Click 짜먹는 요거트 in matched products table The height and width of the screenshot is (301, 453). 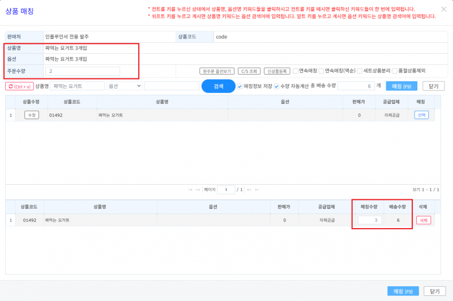57,220
